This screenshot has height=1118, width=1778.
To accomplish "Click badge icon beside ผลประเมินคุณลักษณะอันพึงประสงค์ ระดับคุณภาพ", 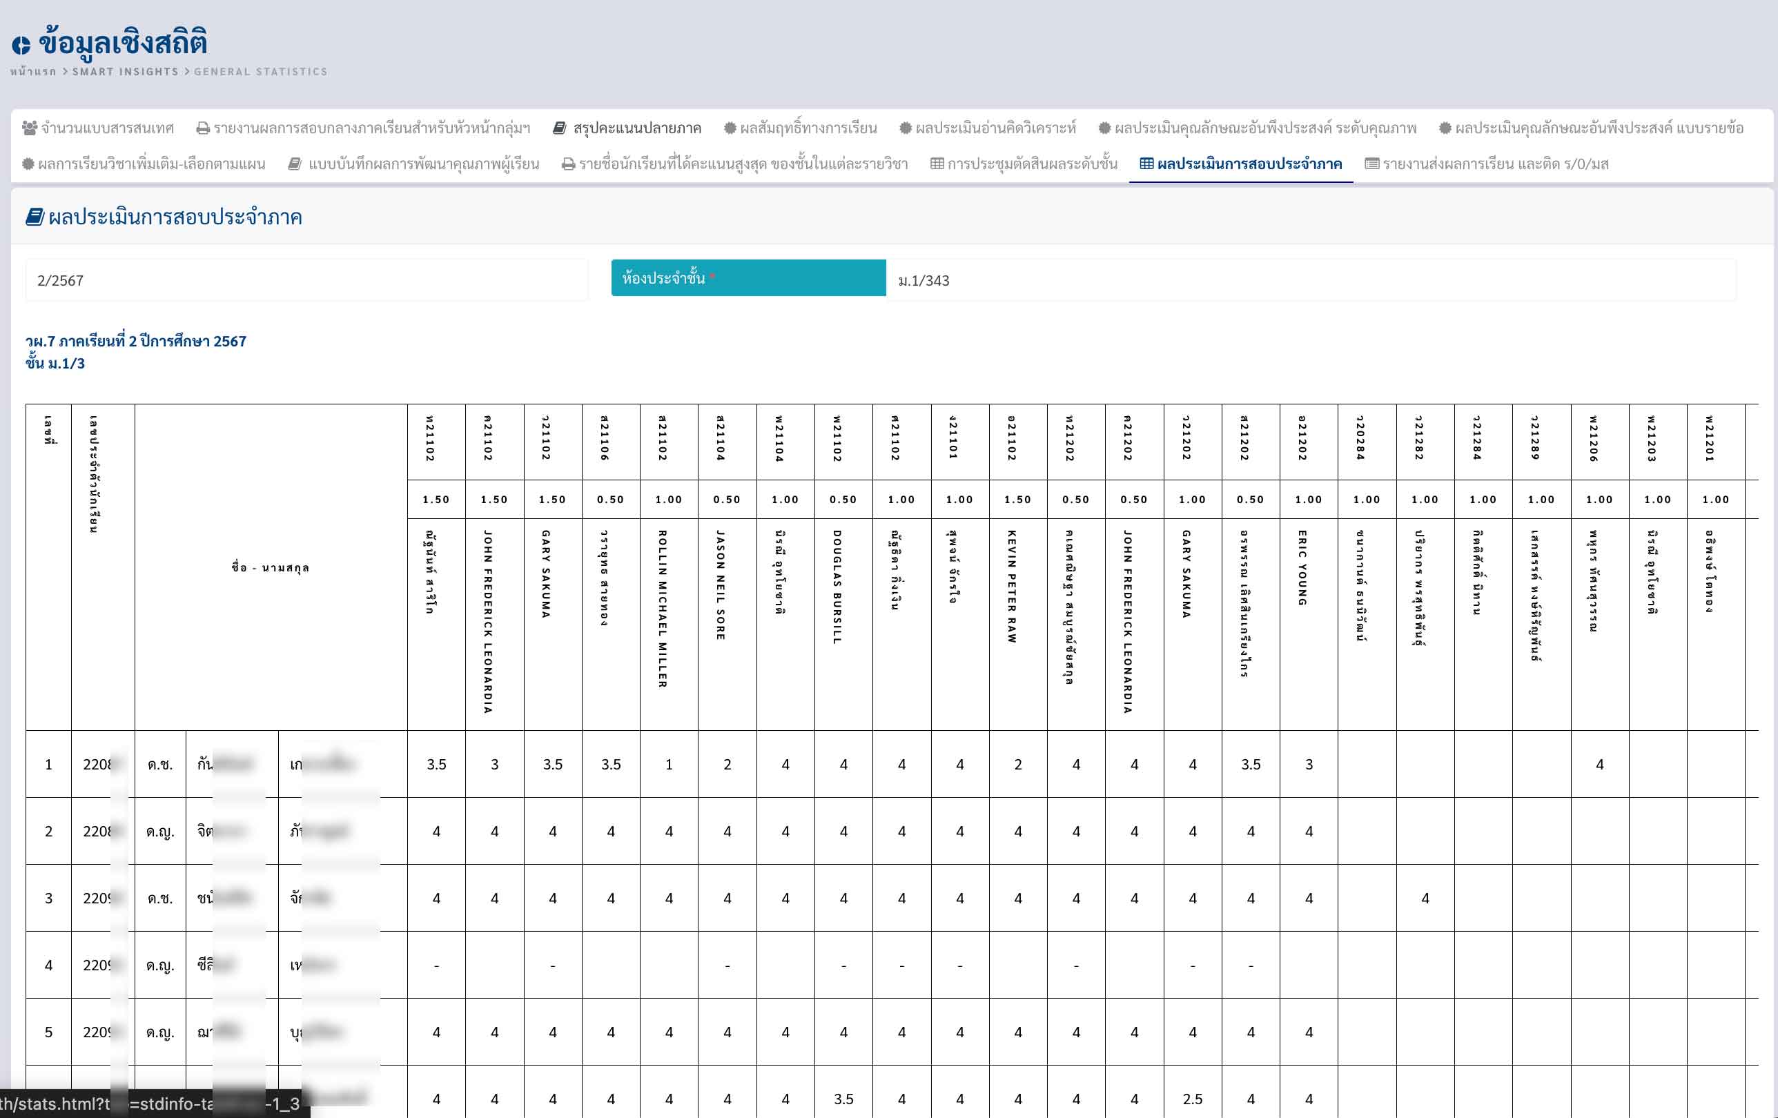I will click(x=1104, y=128).
